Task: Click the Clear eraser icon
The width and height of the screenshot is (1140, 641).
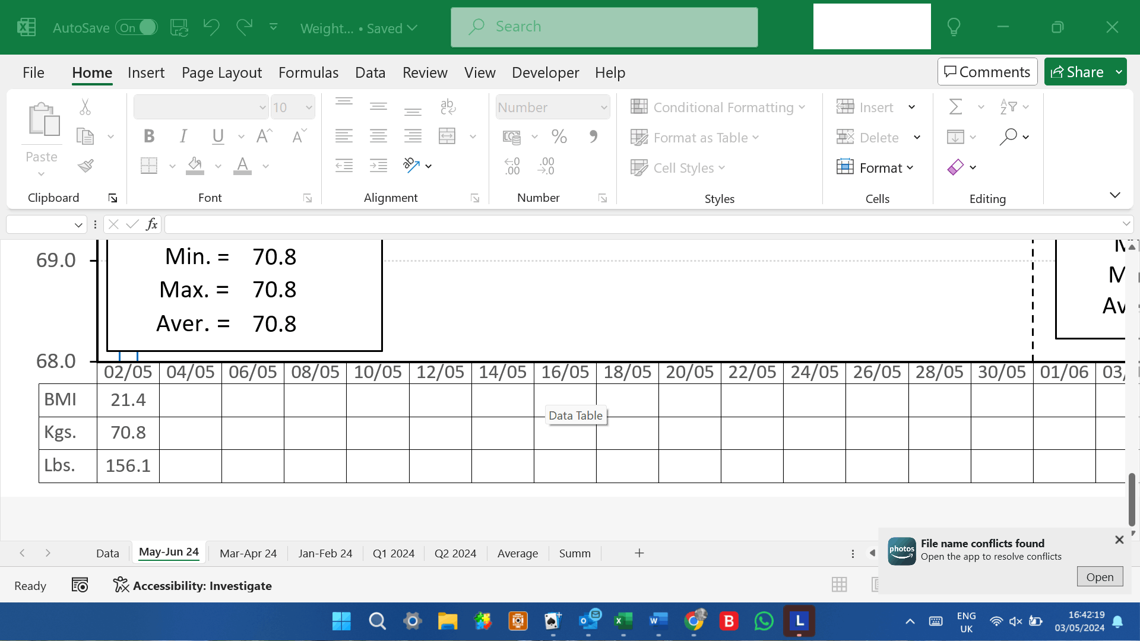Action: [955, 167]
